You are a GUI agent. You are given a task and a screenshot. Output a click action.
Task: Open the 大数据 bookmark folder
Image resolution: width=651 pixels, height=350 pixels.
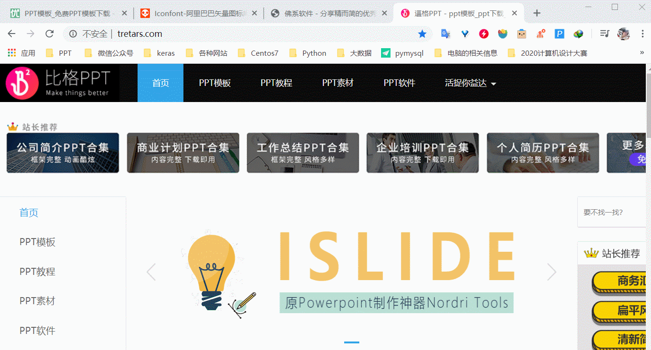(x=354, y=53)
